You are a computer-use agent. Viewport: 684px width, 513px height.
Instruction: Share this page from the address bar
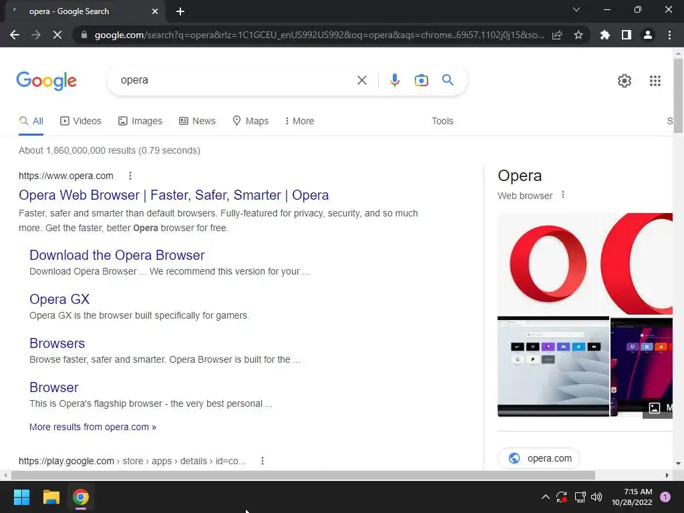557,35
